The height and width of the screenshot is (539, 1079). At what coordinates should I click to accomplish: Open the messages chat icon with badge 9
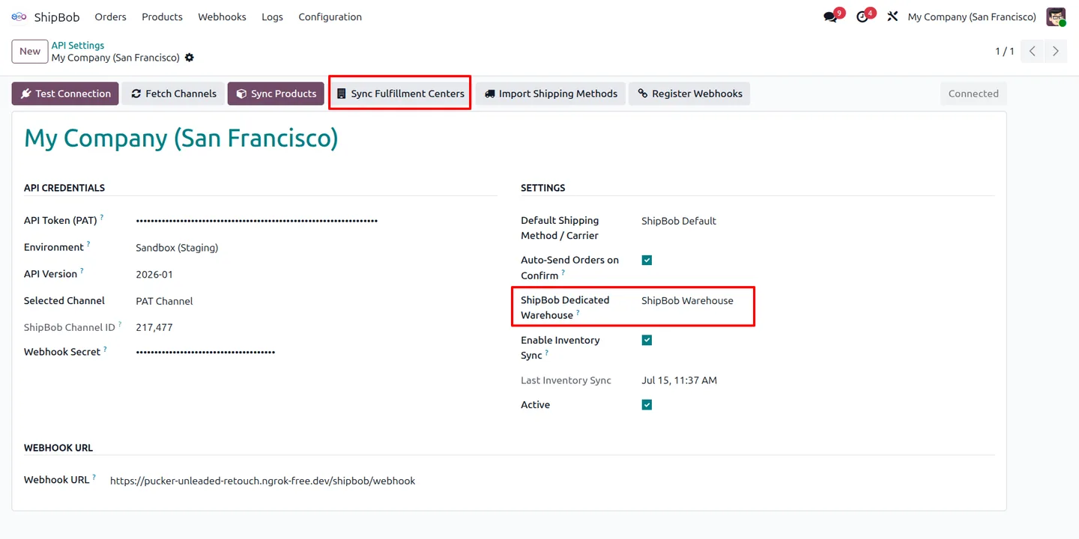pos(830,16)
